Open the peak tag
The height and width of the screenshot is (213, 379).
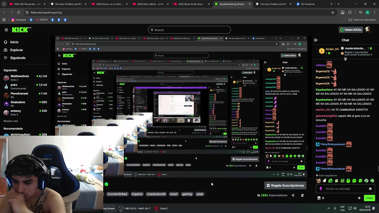pyautogui.click(x=200, y=194)
